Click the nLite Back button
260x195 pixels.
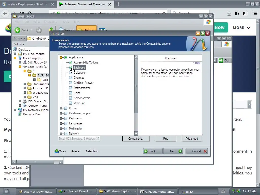point(153,151)
